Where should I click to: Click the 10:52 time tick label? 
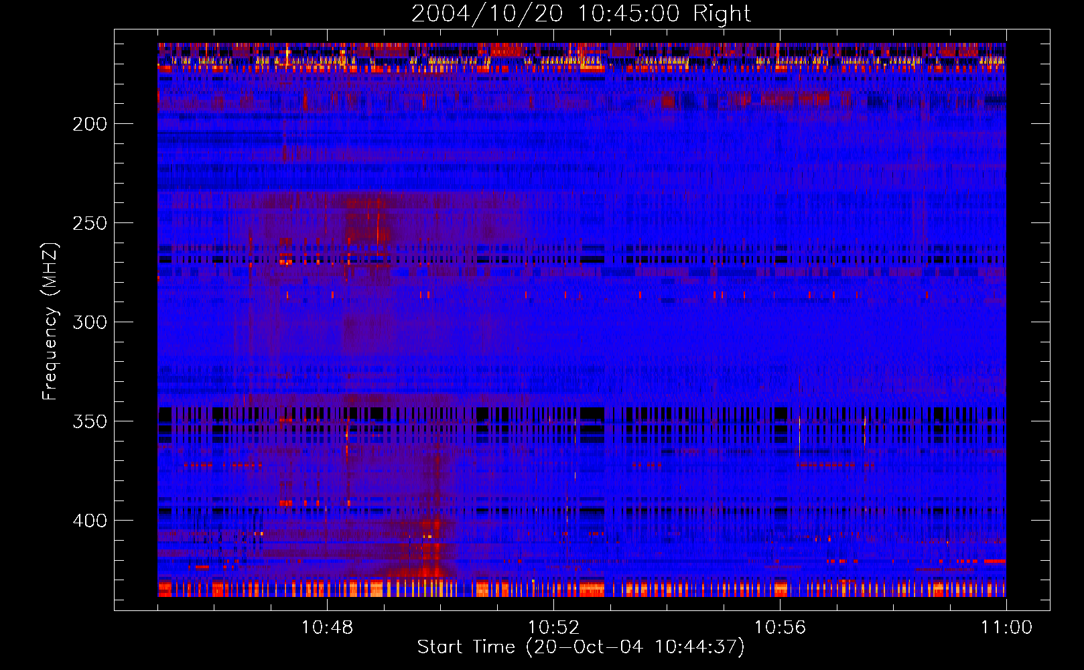click(553, 628)
